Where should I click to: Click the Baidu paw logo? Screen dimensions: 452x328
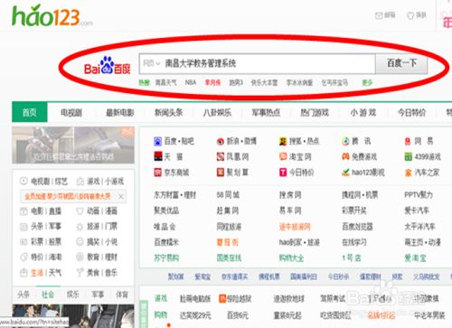point(108,65)
